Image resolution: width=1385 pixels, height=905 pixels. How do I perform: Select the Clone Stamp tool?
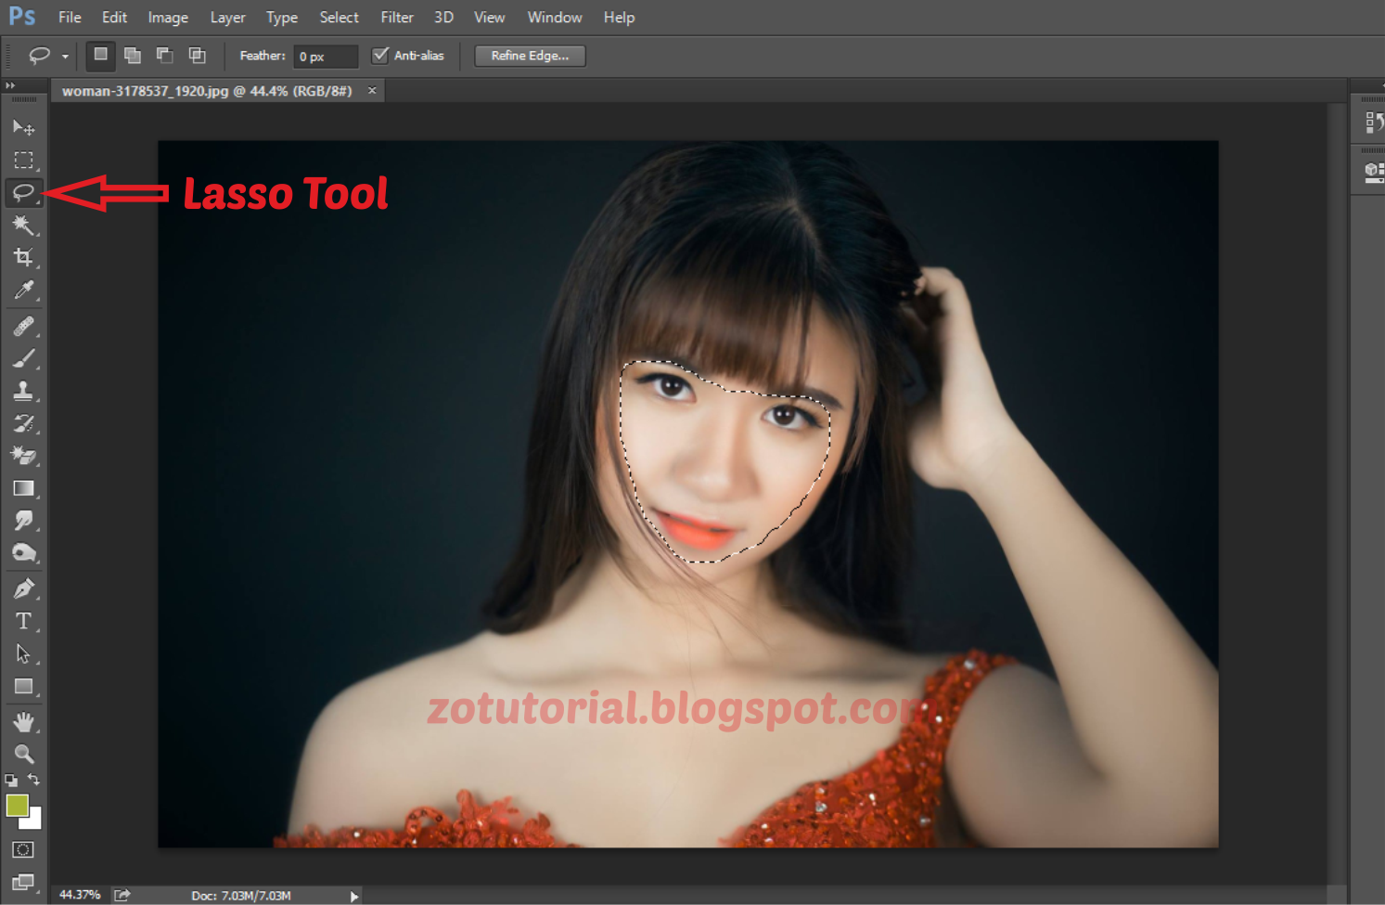[x=23, y=391]
